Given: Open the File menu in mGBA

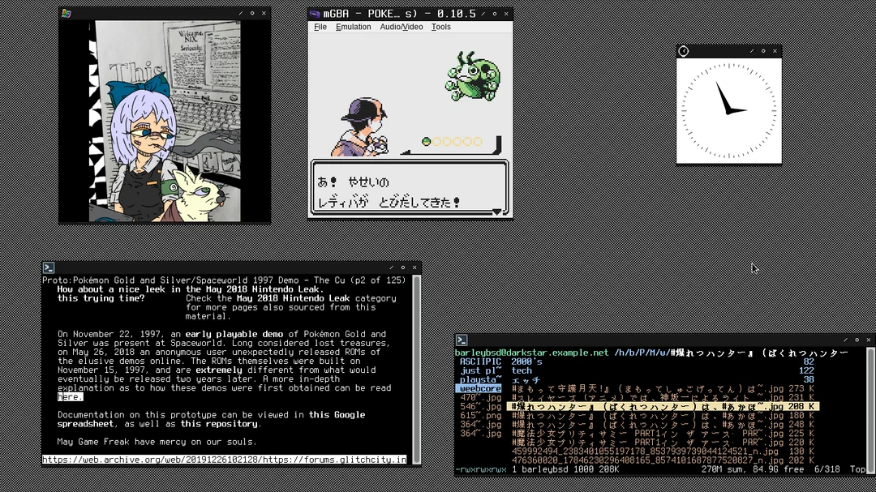Looking at the screenshot, I should pyautogui.click(x=320, y=27).
